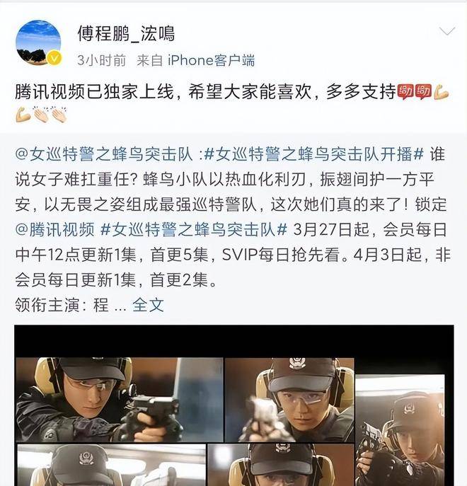
Task: Open right-side officer holding pistol image
Action: pos(400,430)
